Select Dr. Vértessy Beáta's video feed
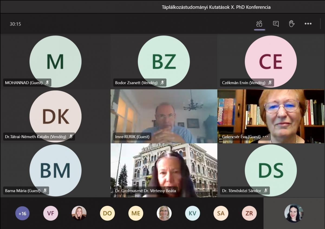The width and height of the screenshot is (325, 229). 164,170
